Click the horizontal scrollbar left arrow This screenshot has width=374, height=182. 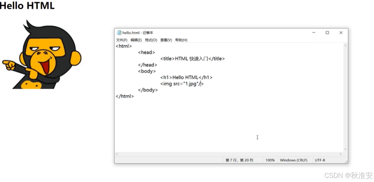(116, 154)
